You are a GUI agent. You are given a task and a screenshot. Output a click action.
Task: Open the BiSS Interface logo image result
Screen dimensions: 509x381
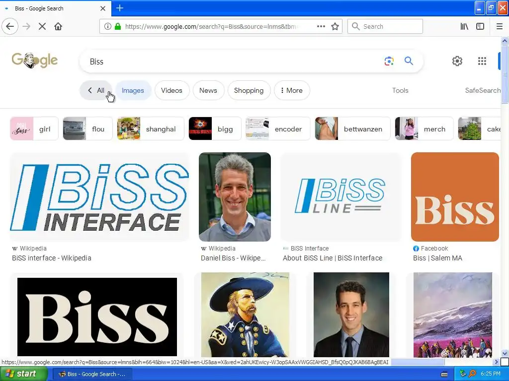pyautogui.click(x=99, y=197)
